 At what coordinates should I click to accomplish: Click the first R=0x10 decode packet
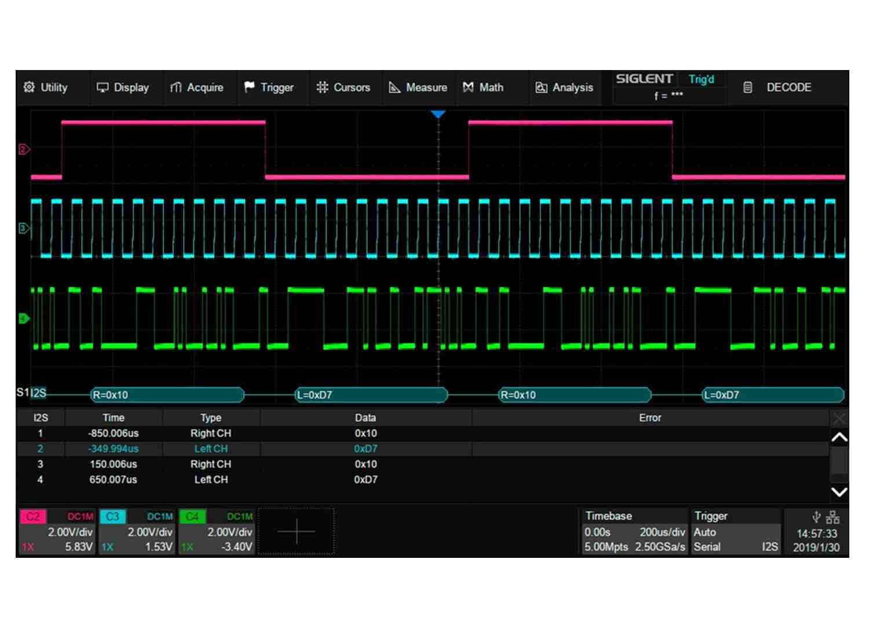click(167, 395)
